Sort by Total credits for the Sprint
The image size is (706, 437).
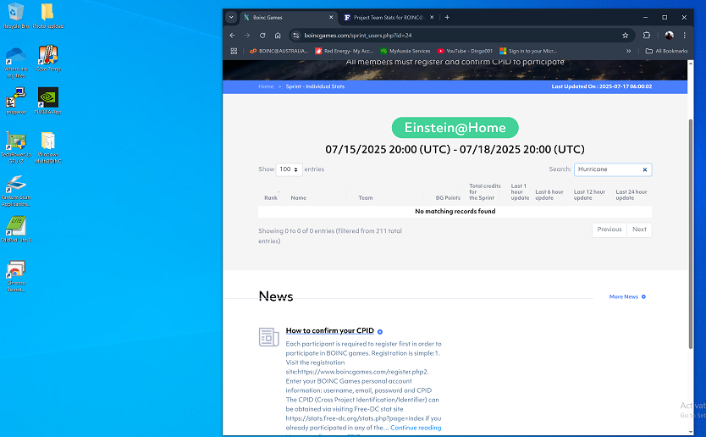[484, 192]
